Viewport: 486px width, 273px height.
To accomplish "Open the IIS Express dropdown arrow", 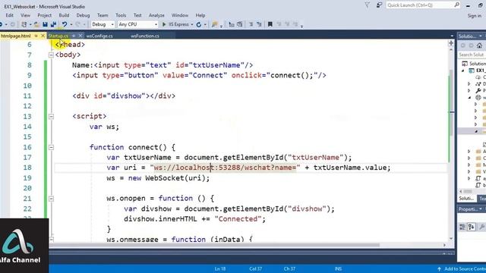I will coord(192,25).
